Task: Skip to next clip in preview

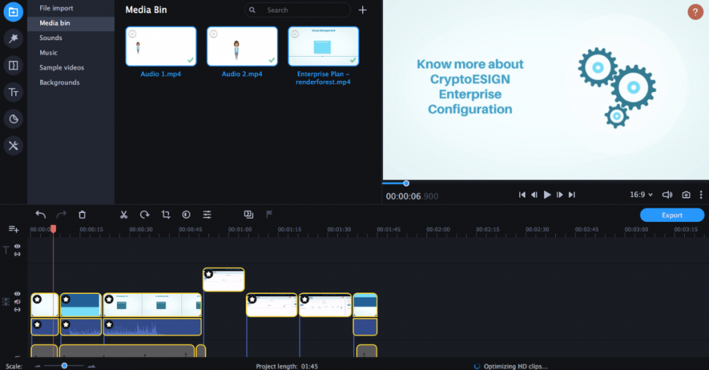Action: 572,195
